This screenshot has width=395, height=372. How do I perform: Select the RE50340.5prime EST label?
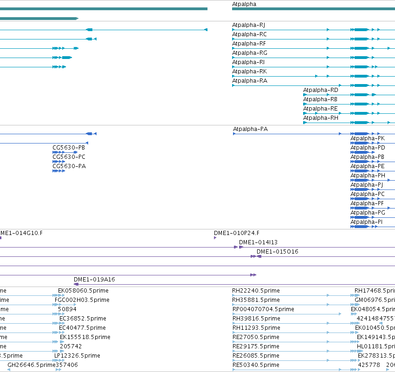pyautogui.click(x=256, y=365)
